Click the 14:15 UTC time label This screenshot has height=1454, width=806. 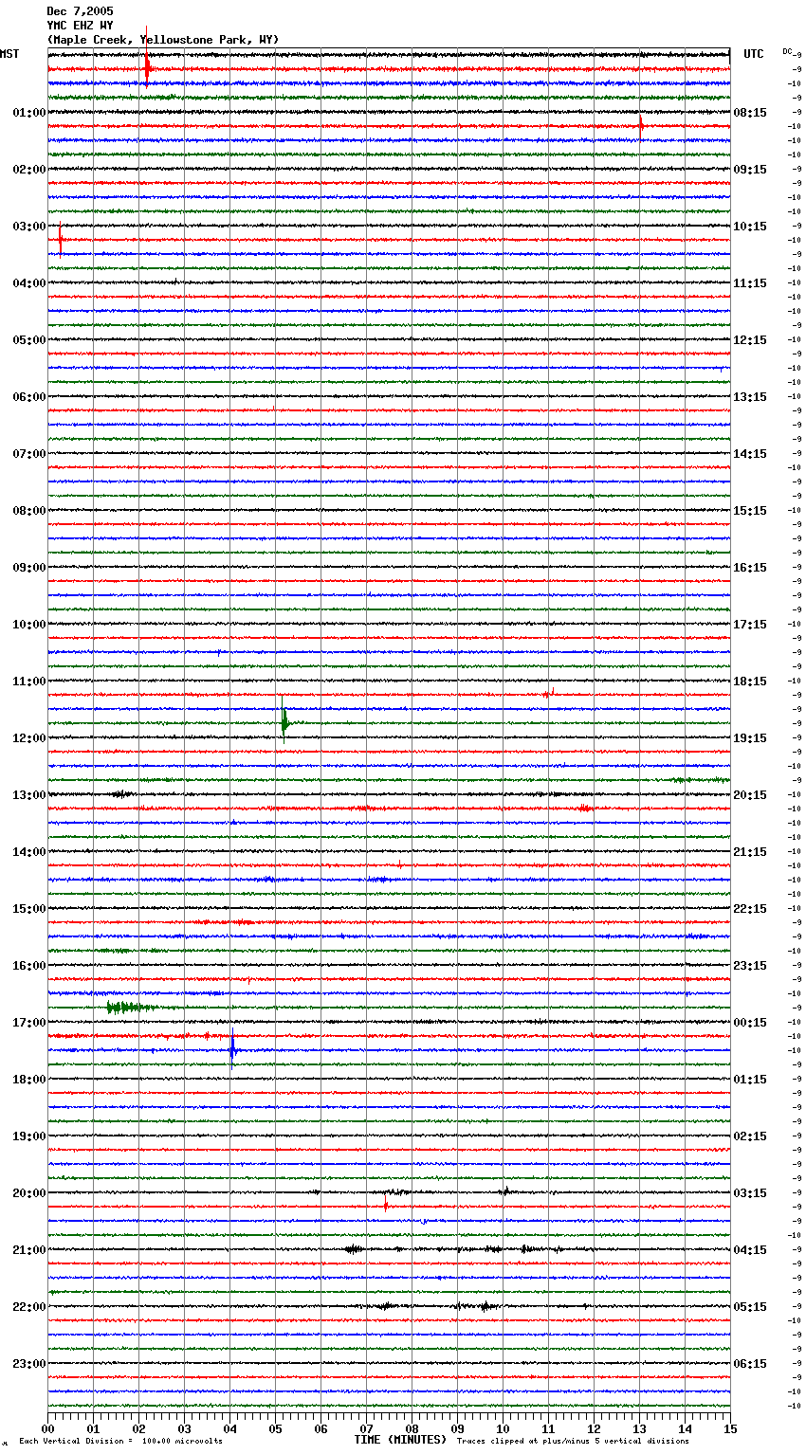[x=750, y=454]
